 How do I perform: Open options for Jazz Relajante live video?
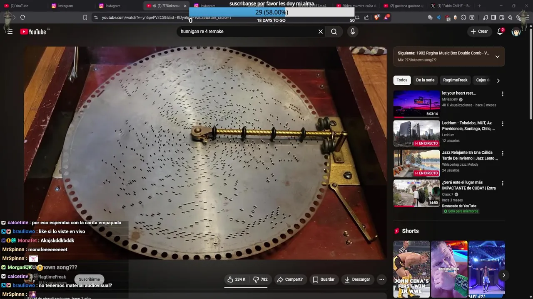tap(503, 153)
